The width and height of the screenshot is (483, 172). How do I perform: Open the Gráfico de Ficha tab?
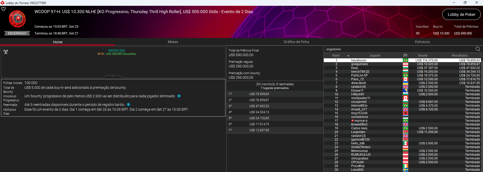point(296,42)
